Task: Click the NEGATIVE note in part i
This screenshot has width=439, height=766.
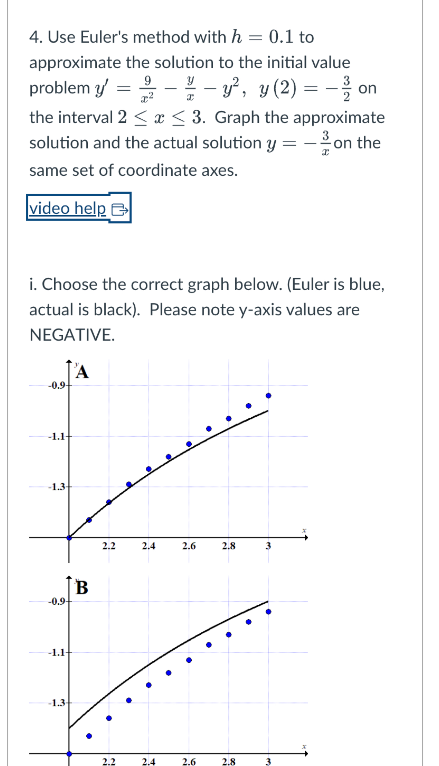Action: tap(72, 334)
